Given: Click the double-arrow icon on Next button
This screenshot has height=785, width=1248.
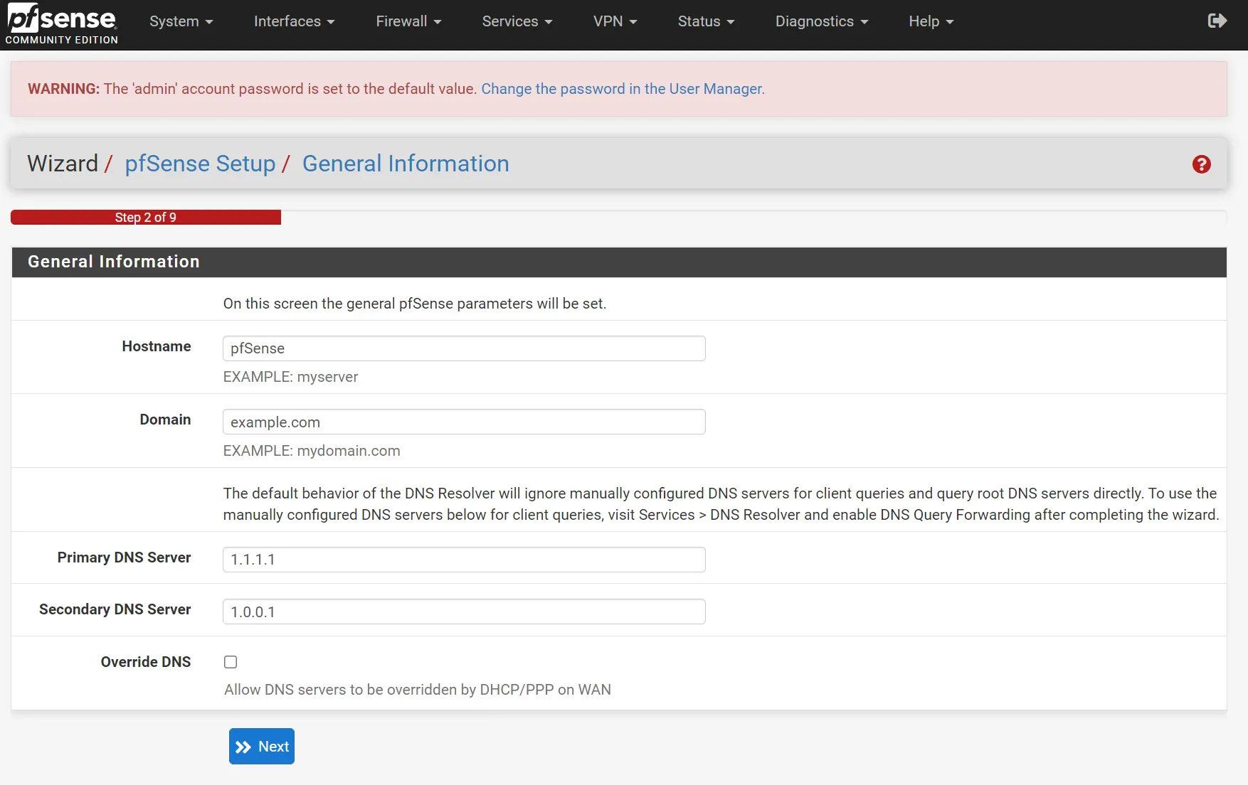Looking at the screenshot, I should tap(244, 746).
